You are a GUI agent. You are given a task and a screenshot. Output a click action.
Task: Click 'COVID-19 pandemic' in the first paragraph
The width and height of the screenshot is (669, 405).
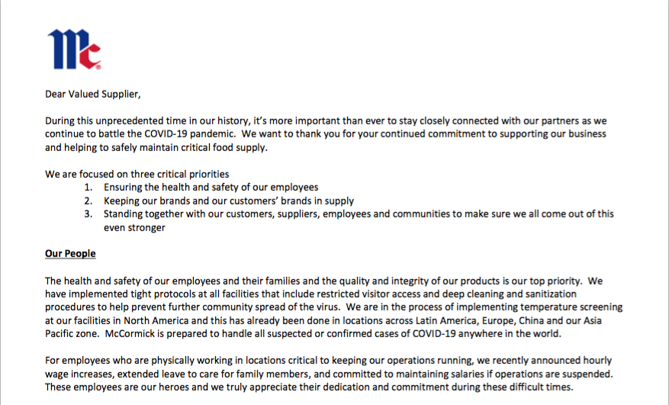tap(189, 134)
